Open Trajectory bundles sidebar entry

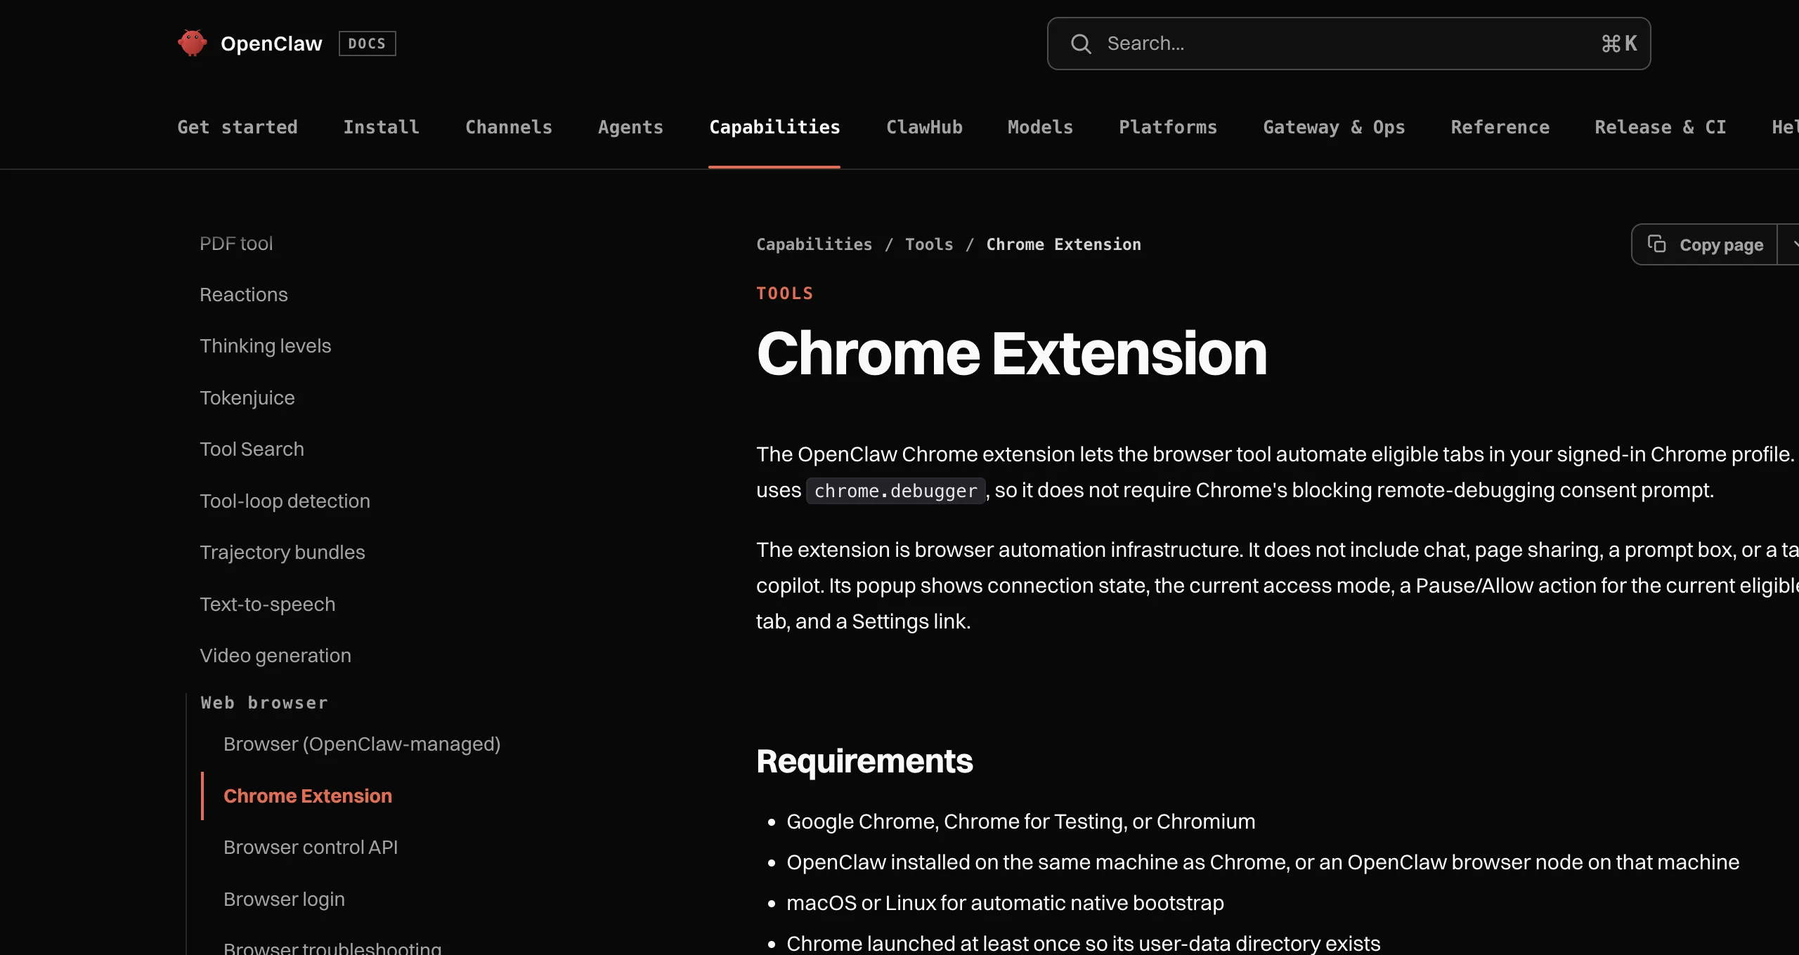tap(282, 553)
